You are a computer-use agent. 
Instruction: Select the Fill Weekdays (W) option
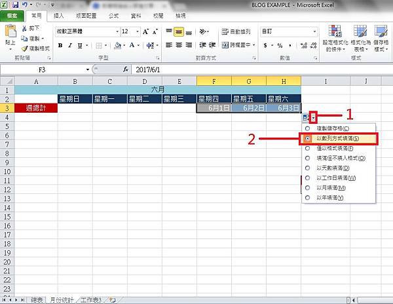(307, 178)
